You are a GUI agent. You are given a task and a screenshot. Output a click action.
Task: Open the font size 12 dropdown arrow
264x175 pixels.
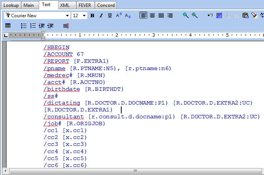(x=84, y=16)
